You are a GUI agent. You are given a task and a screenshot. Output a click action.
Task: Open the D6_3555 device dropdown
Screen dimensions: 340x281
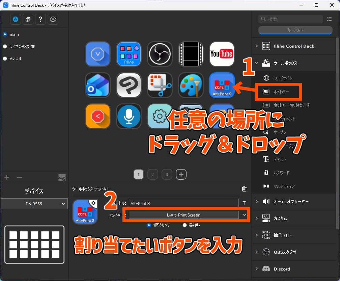point(34,204)
